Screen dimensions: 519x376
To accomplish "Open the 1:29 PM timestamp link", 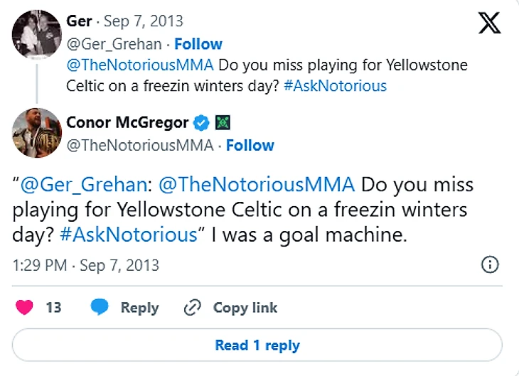I will (86, 266).
